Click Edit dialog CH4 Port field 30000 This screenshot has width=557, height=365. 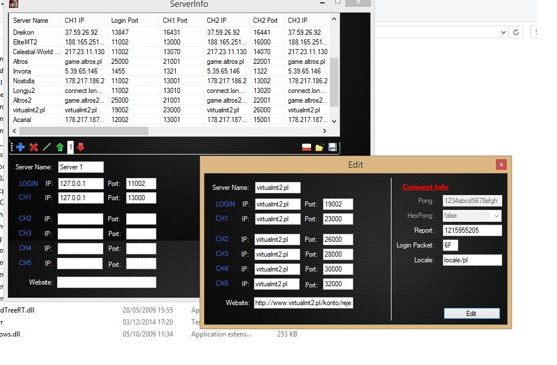pyautogui.click(x=338, y=269)
